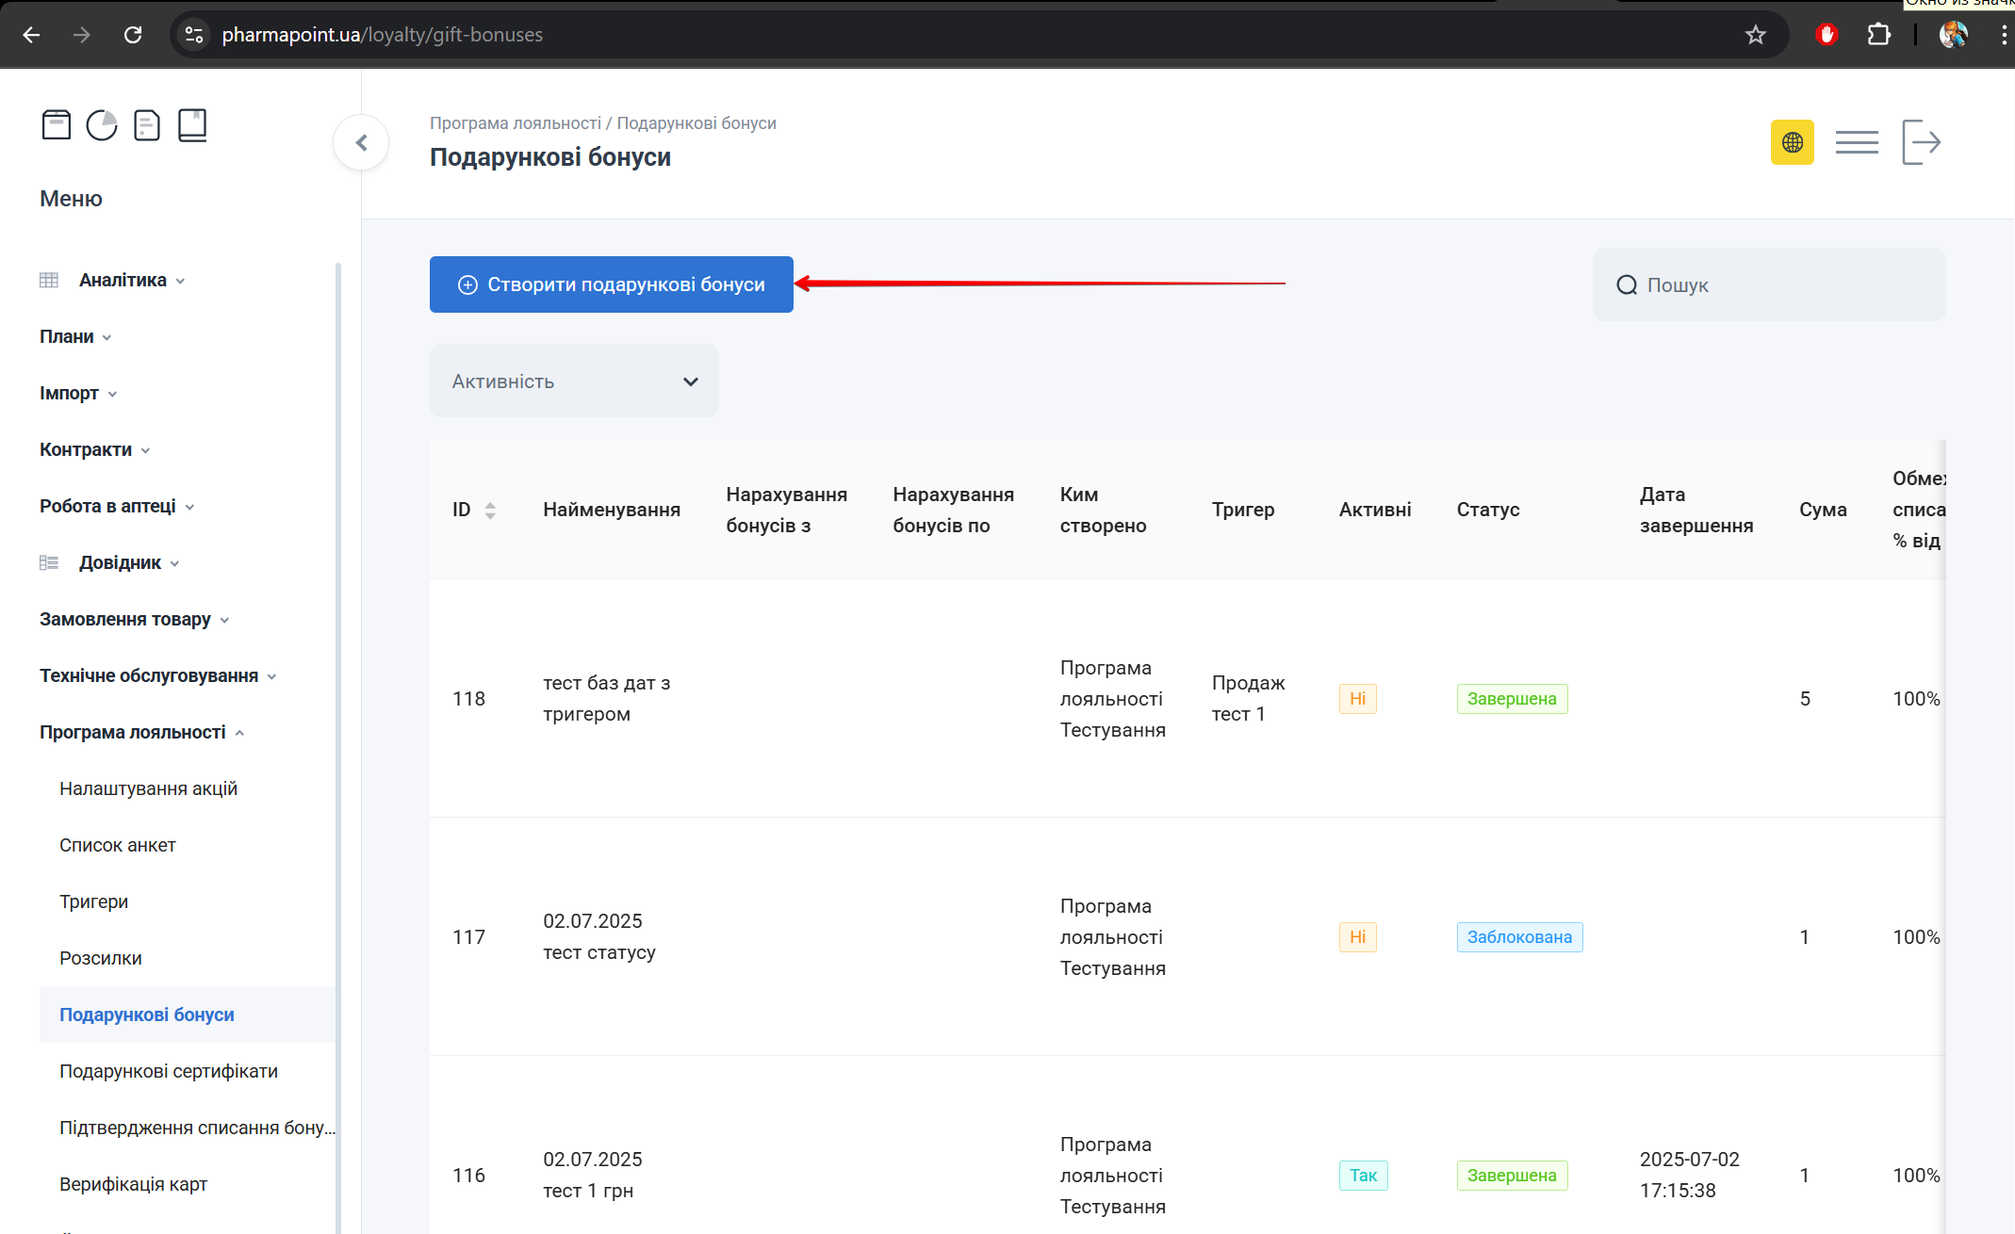This screenshot has width=2015, height=1234.
Task: Click the document icon in sidebar header
Action: pos(147,124)
